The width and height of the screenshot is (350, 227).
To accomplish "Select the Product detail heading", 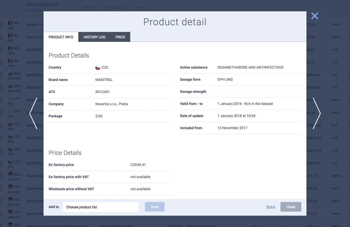I will (175, 22).
